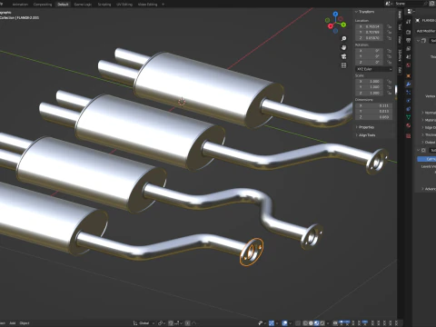Image resolution: width=436 pixels, height=327 pixels.
Task: Open the Object Data mesh tab icon
Action: (x=409, y=117)
